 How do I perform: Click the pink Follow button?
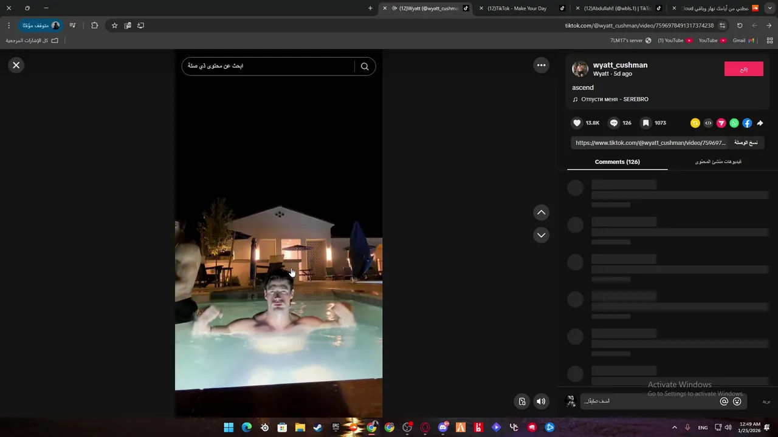pyautogui.click(x=743, y=69)
